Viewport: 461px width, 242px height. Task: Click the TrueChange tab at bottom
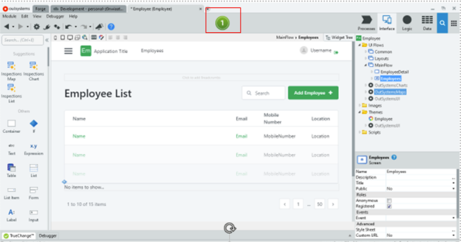19,236
